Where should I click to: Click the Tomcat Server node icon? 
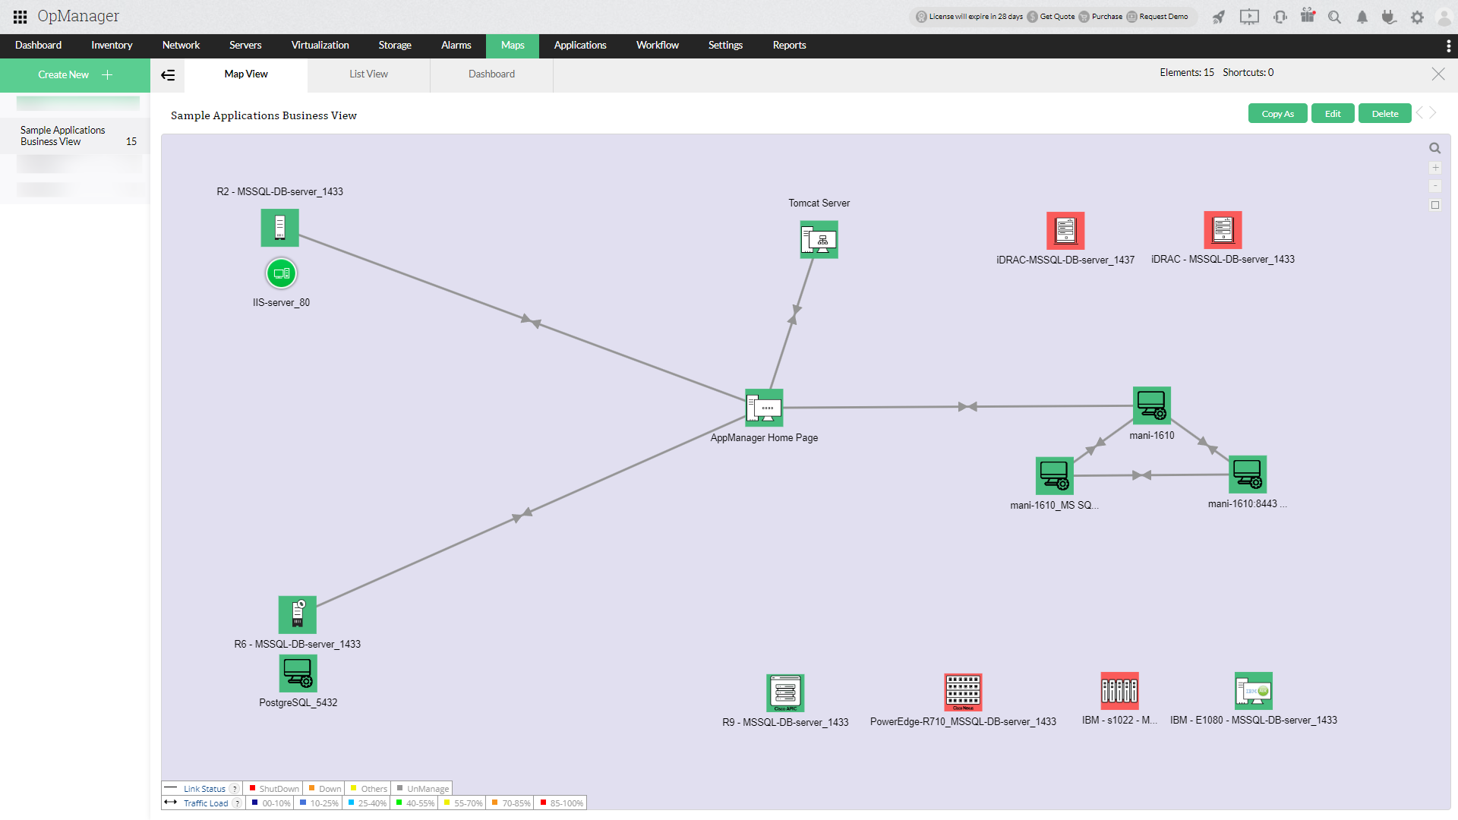[x=819, y=240]
